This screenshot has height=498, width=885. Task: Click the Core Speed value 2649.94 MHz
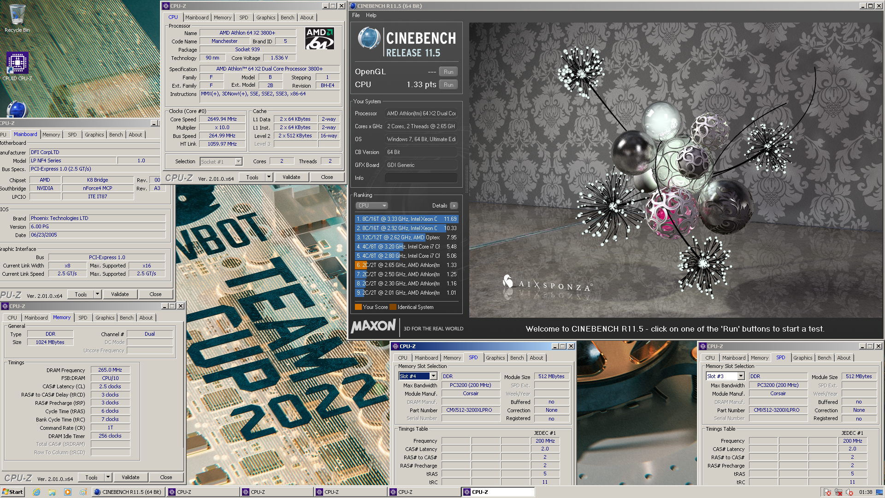pos(222,119)
